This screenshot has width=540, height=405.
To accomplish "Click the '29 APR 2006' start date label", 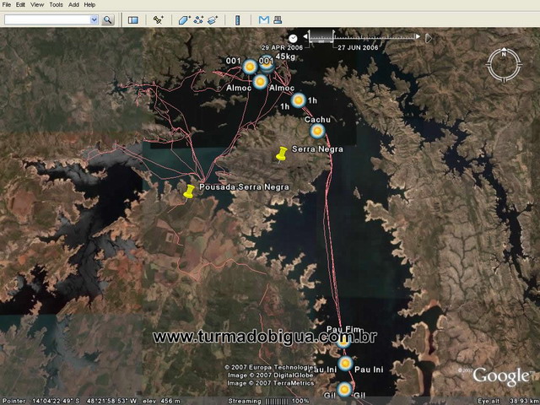I will [x=282, y=47].
